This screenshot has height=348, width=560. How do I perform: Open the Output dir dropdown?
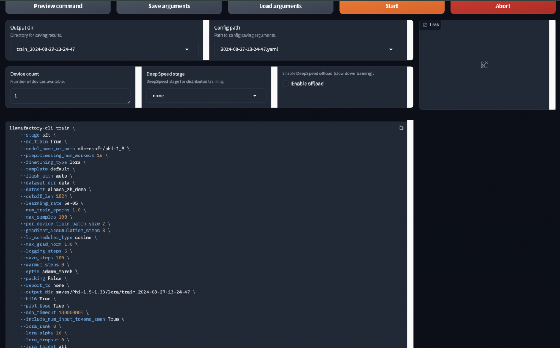coord(104,49)
